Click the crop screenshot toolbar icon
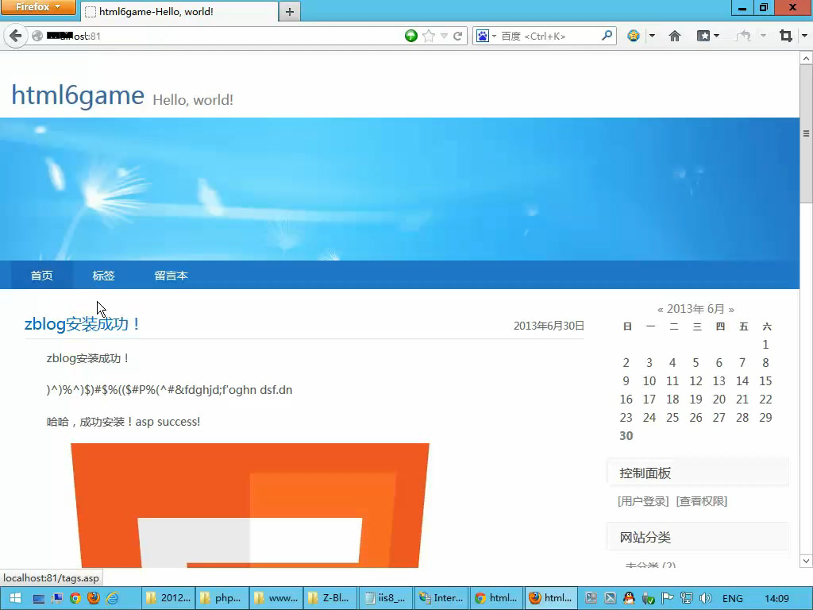Image resolution: width=813 pixels, height=610 pixels. (786, 36)
